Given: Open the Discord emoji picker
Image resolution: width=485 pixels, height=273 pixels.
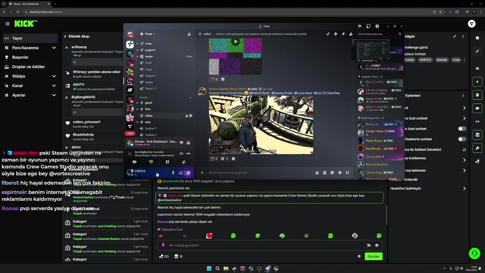Looking at the screenshot, I should pyautogui.click(x=340, y=173).
